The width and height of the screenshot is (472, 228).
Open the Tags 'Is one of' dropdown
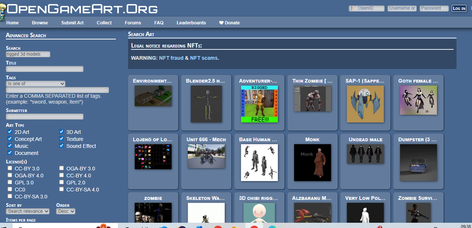coord(35,84)
